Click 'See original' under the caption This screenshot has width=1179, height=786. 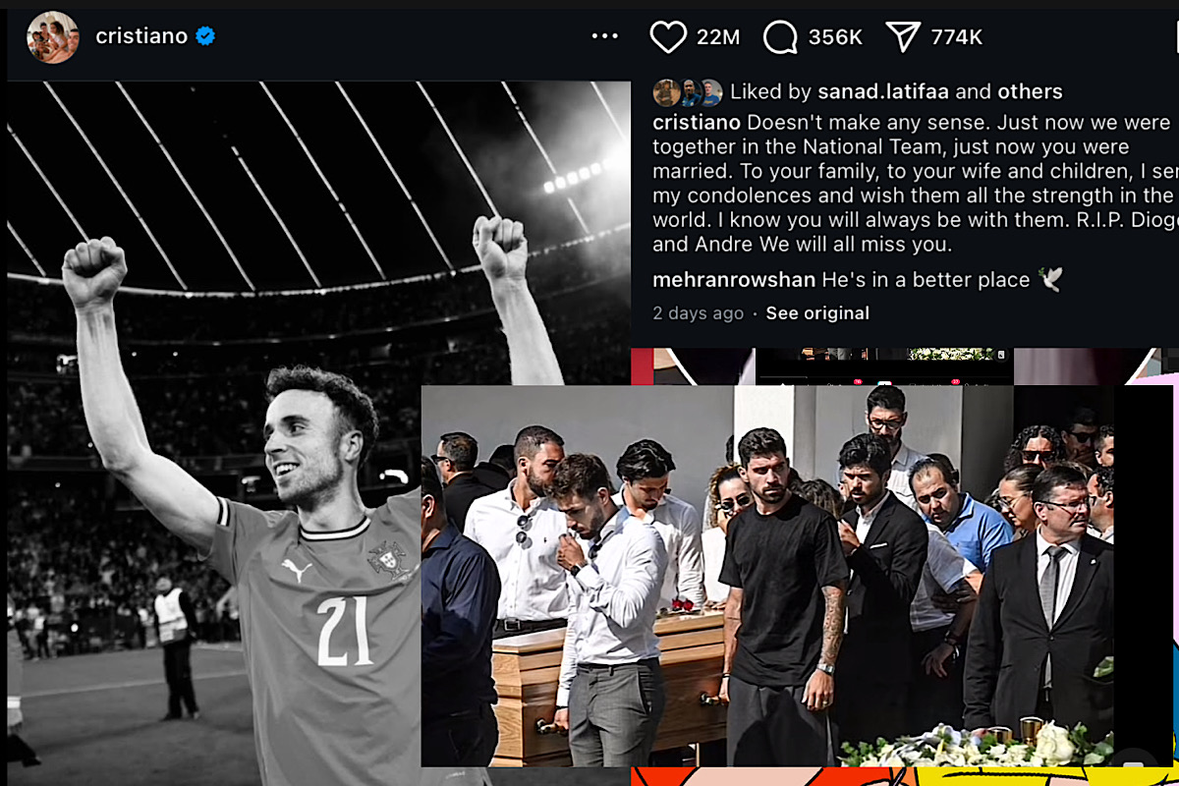pyautogui.click(x=817, y=313)
